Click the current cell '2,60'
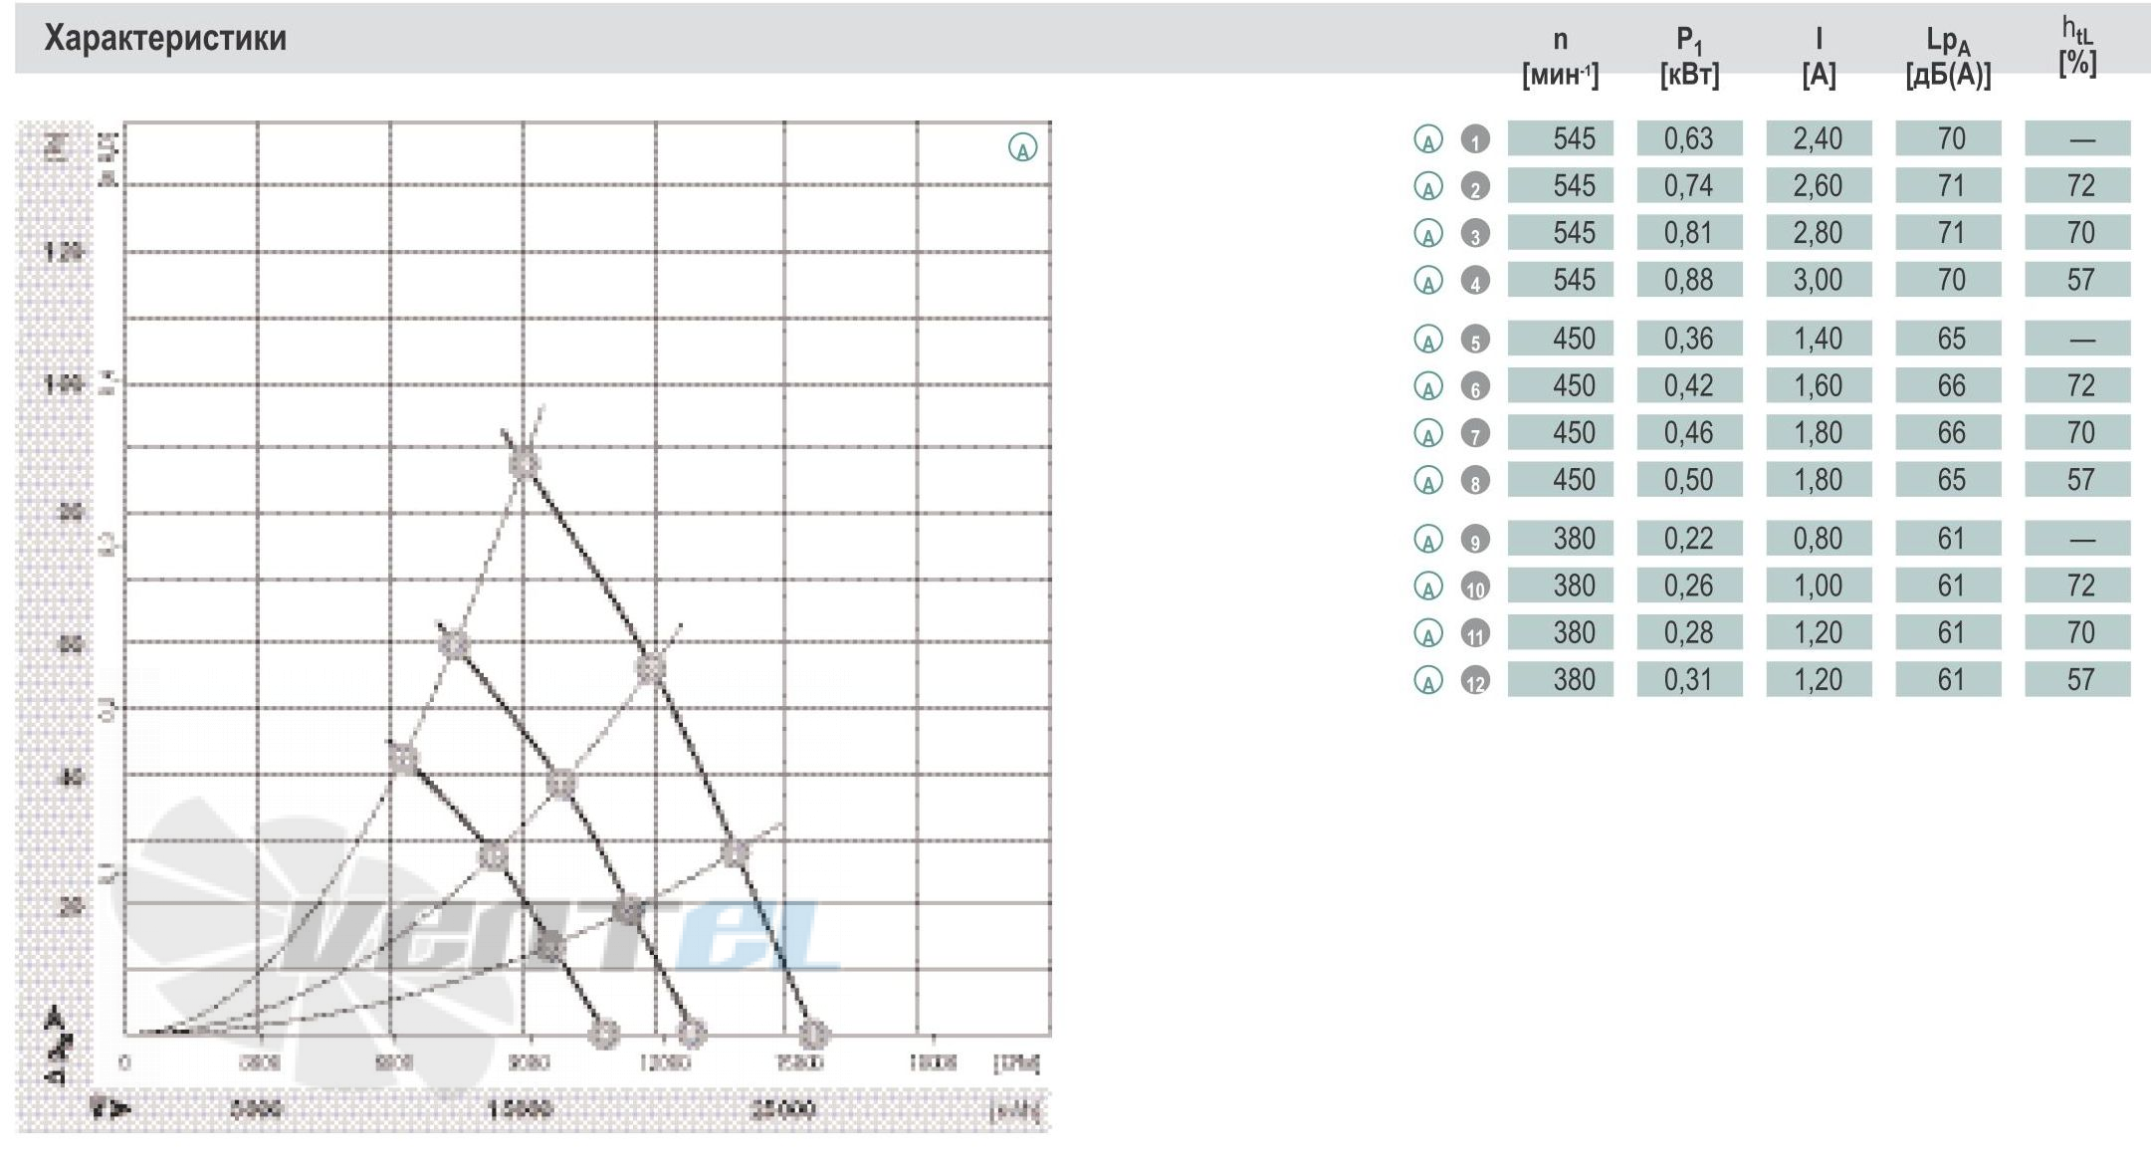This screenshot has height=1173, width=2151. (1819, 185)
